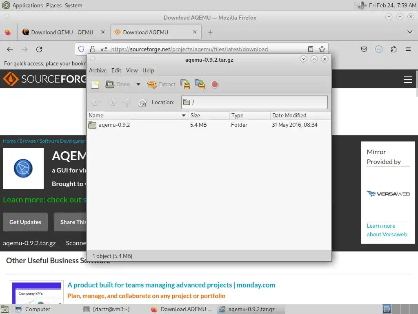Close the Download QEMU - QEMU tab
The image size is (418, 314).
(x=102, y=32)
